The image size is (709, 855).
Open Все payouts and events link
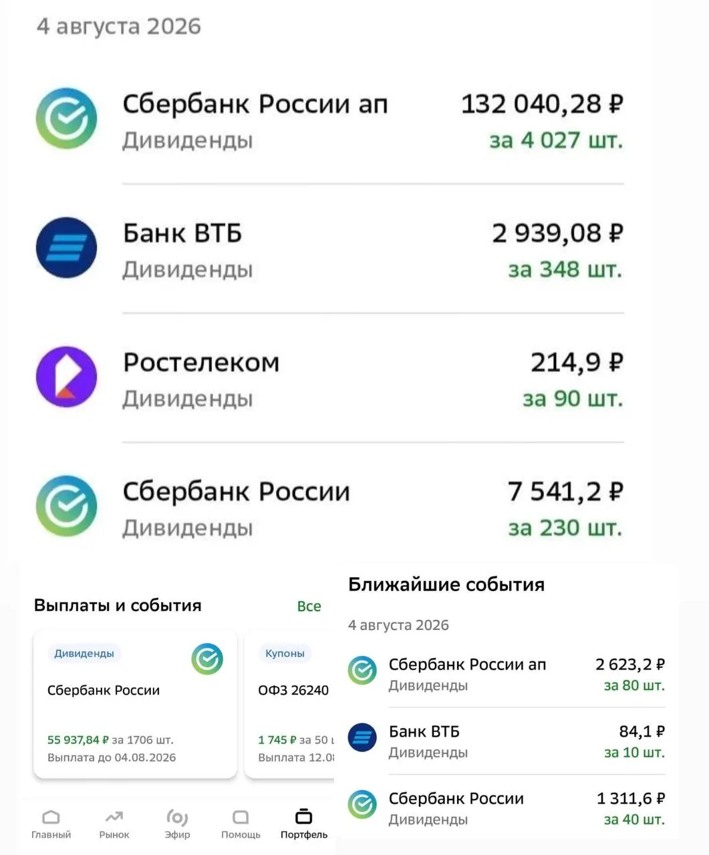click(309, 606)
